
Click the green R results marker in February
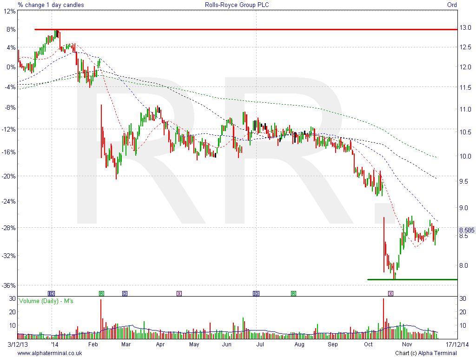pos(101,293)
